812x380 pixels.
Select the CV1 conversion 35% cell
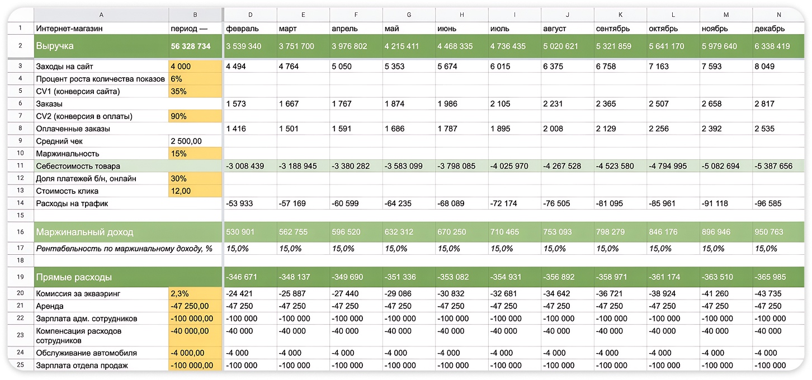[195, 91]
